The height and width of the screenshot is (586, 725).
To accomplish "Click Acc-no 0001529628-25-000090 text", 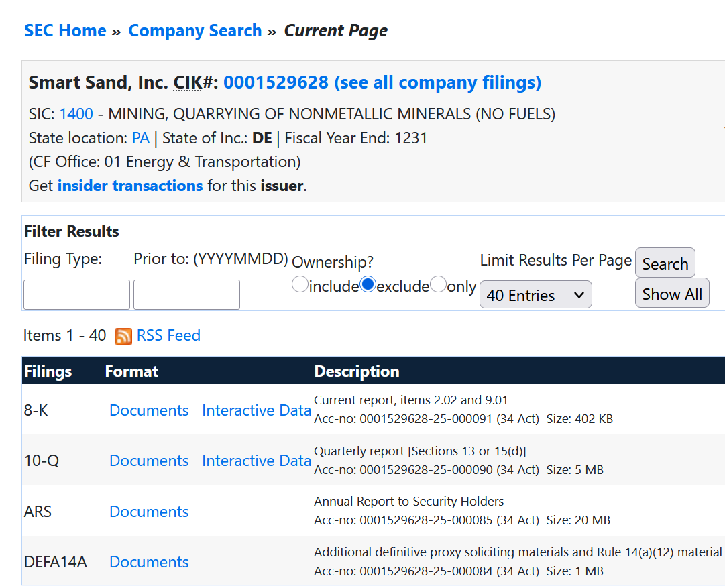I will click(x=427, y=470).
